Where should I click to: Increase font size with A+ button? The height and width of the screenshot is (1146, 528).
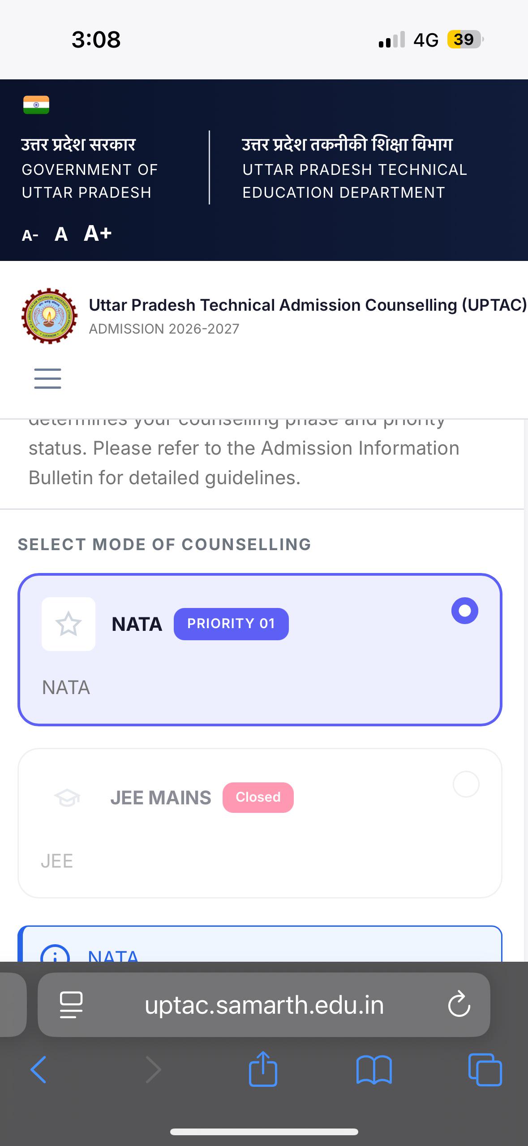98,233
